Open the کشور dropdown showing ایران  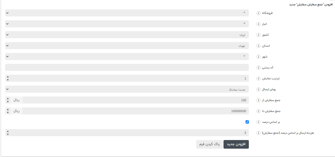pyautogui.click(x=127, y=35)
